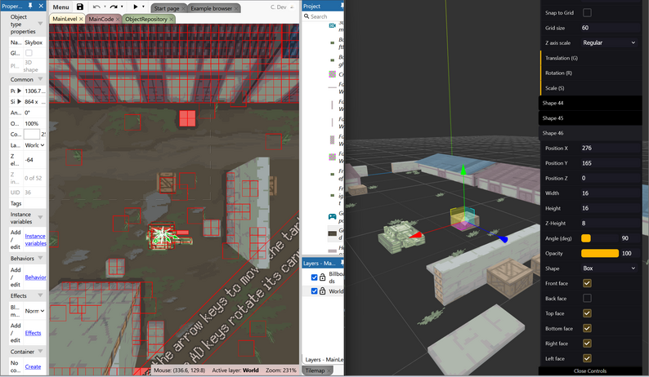Click the Create container link
The width and height of the screenshot is (649, 377).
tap(33, 366)
